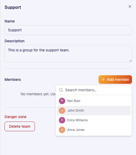Click the Danger zone heading
This screenshot has height=155, width=136.
15,117
